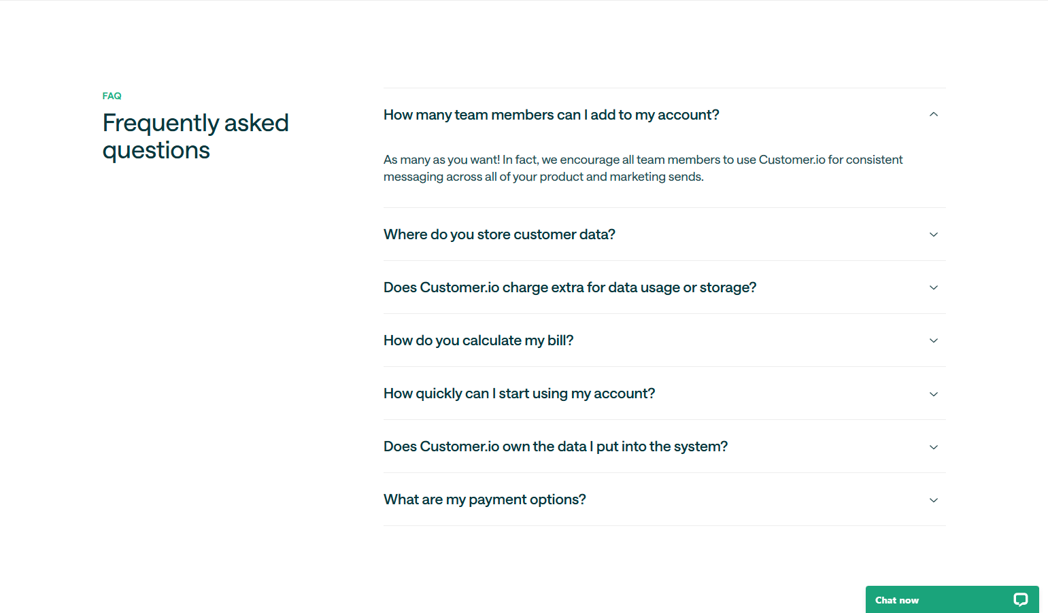Click 'Does Customer.io own the data' question
The height and width of the screenshot is (613, 1048).
pyautogui.click(x=555, y=446)
